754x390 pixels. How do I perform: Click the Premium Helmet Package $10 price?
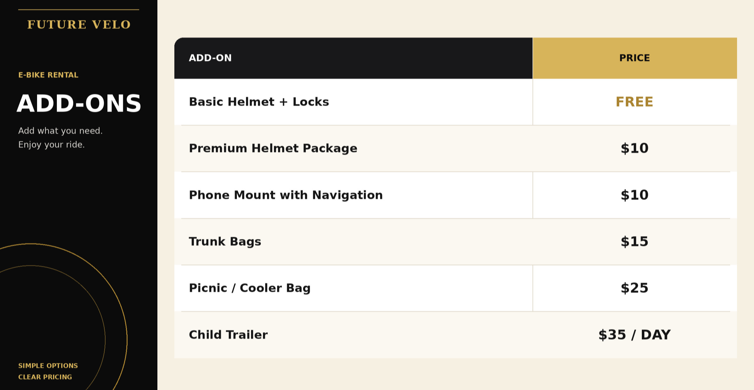(x=635, y=148)
